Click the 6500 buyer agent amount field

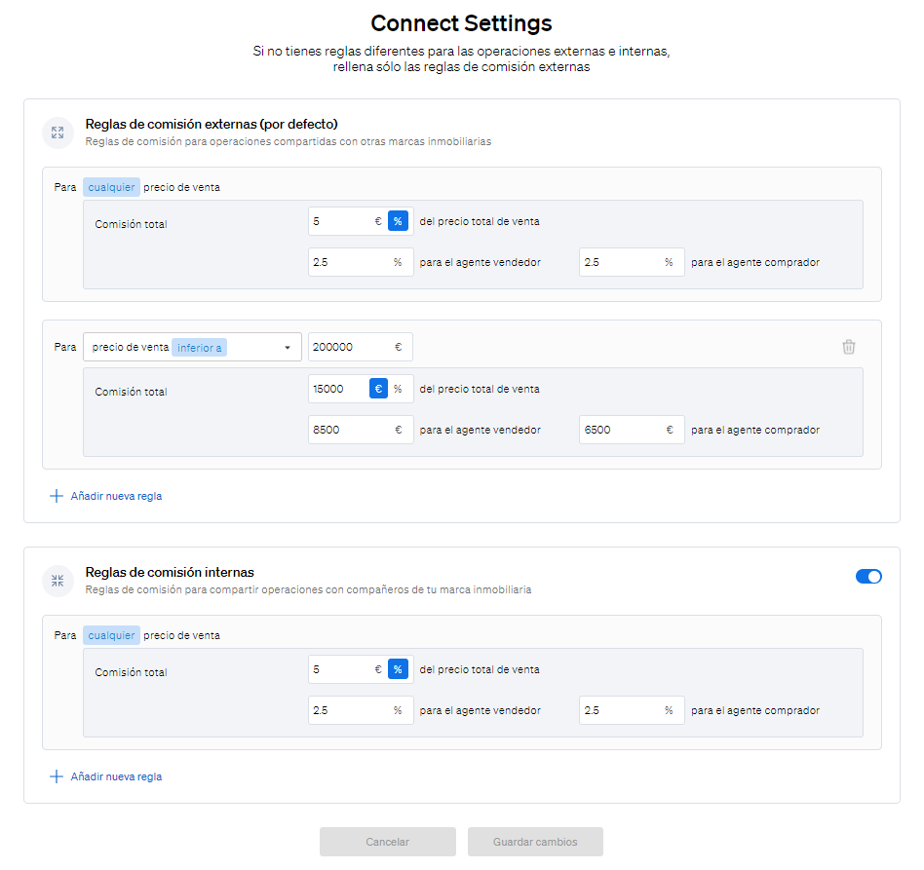click(x=632, y=430)
